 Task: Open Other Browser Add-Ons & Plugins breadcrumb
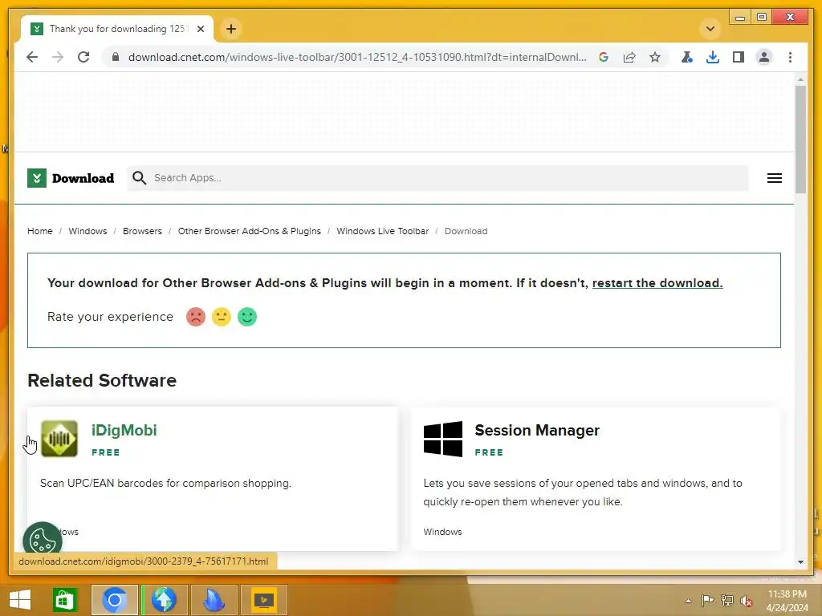coord(249,231)
